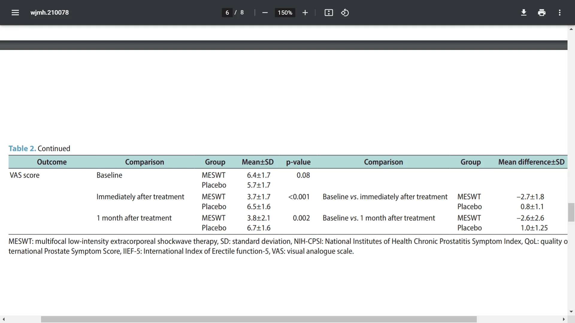Click '1 month after treatment' comparison cell

134,218
